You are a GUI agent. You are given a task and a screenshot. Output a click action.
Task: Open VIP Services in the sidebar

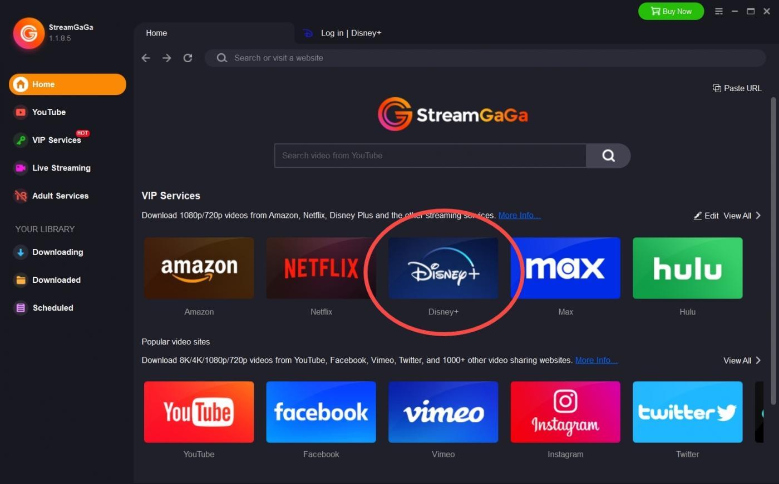48,140
